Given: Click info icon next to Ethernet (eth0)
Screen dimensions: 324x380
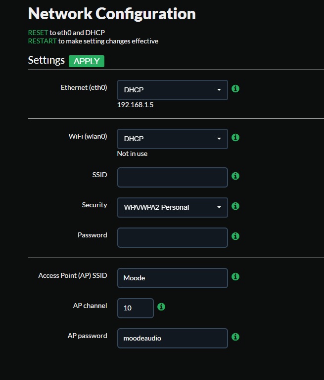Looking at the screenshot, I should [x=235, y=88].
